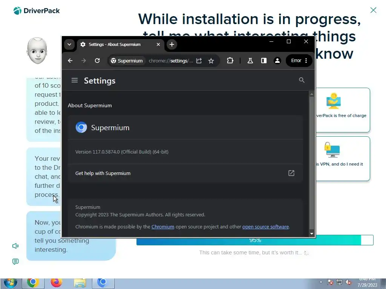Open Windows Explorer from the taskbar
Image resolution: width=386 pixels, height=289 pixels.
[x=80, y=283]
